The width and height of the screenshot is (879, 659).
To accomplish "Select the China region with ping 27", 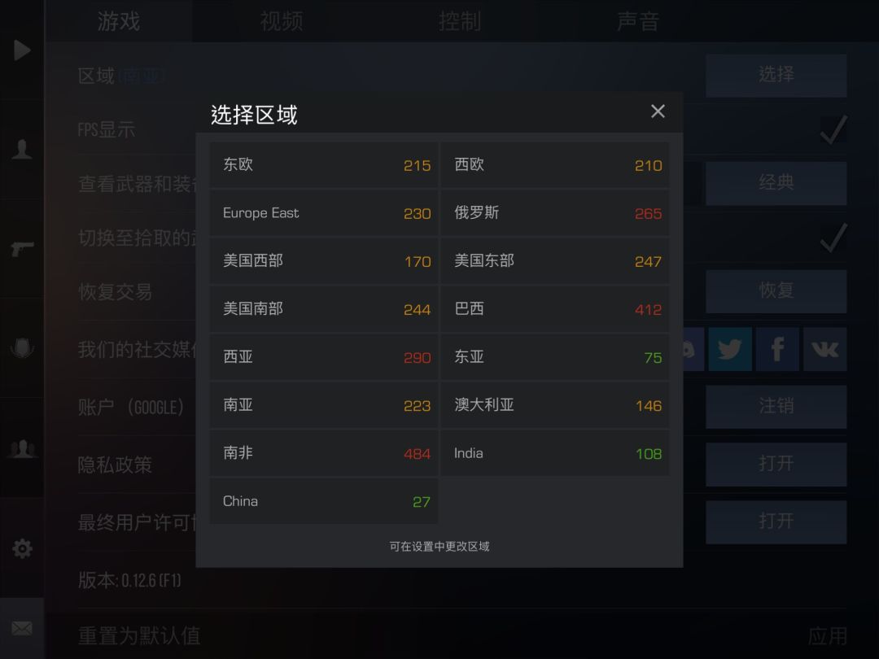I will coord(324,501).
